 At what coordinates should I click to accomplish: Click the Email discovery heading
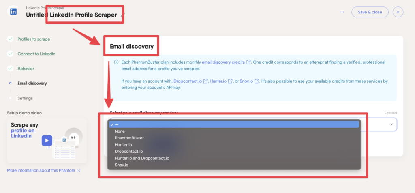[132, 47]
